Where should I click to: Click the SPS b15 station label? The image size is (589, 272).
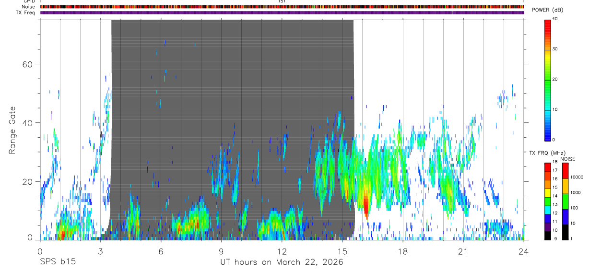57,262
